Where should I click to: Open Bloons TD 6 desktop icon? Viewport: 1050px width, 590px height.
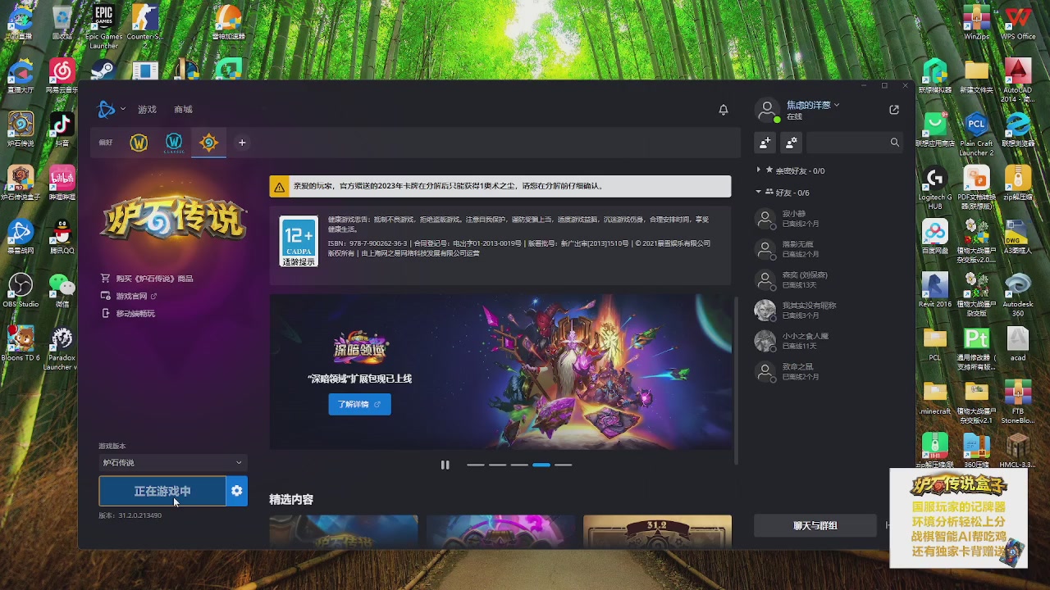click(21, 343)
